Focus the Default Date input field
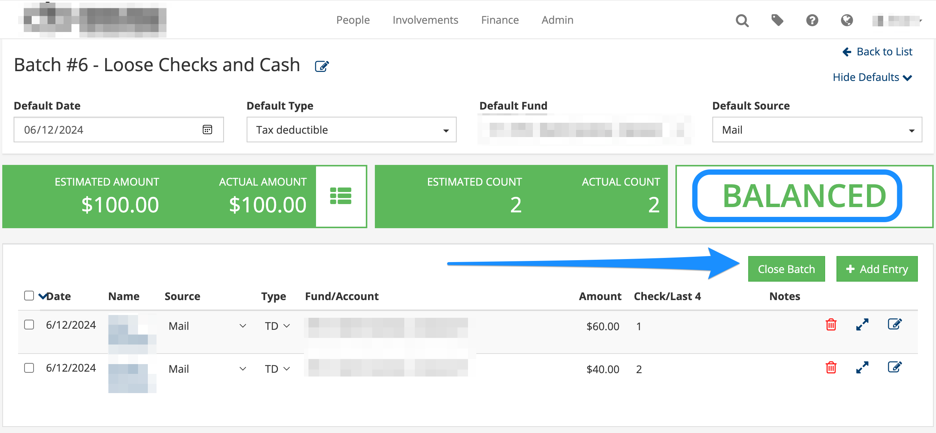 pos(119,130)
